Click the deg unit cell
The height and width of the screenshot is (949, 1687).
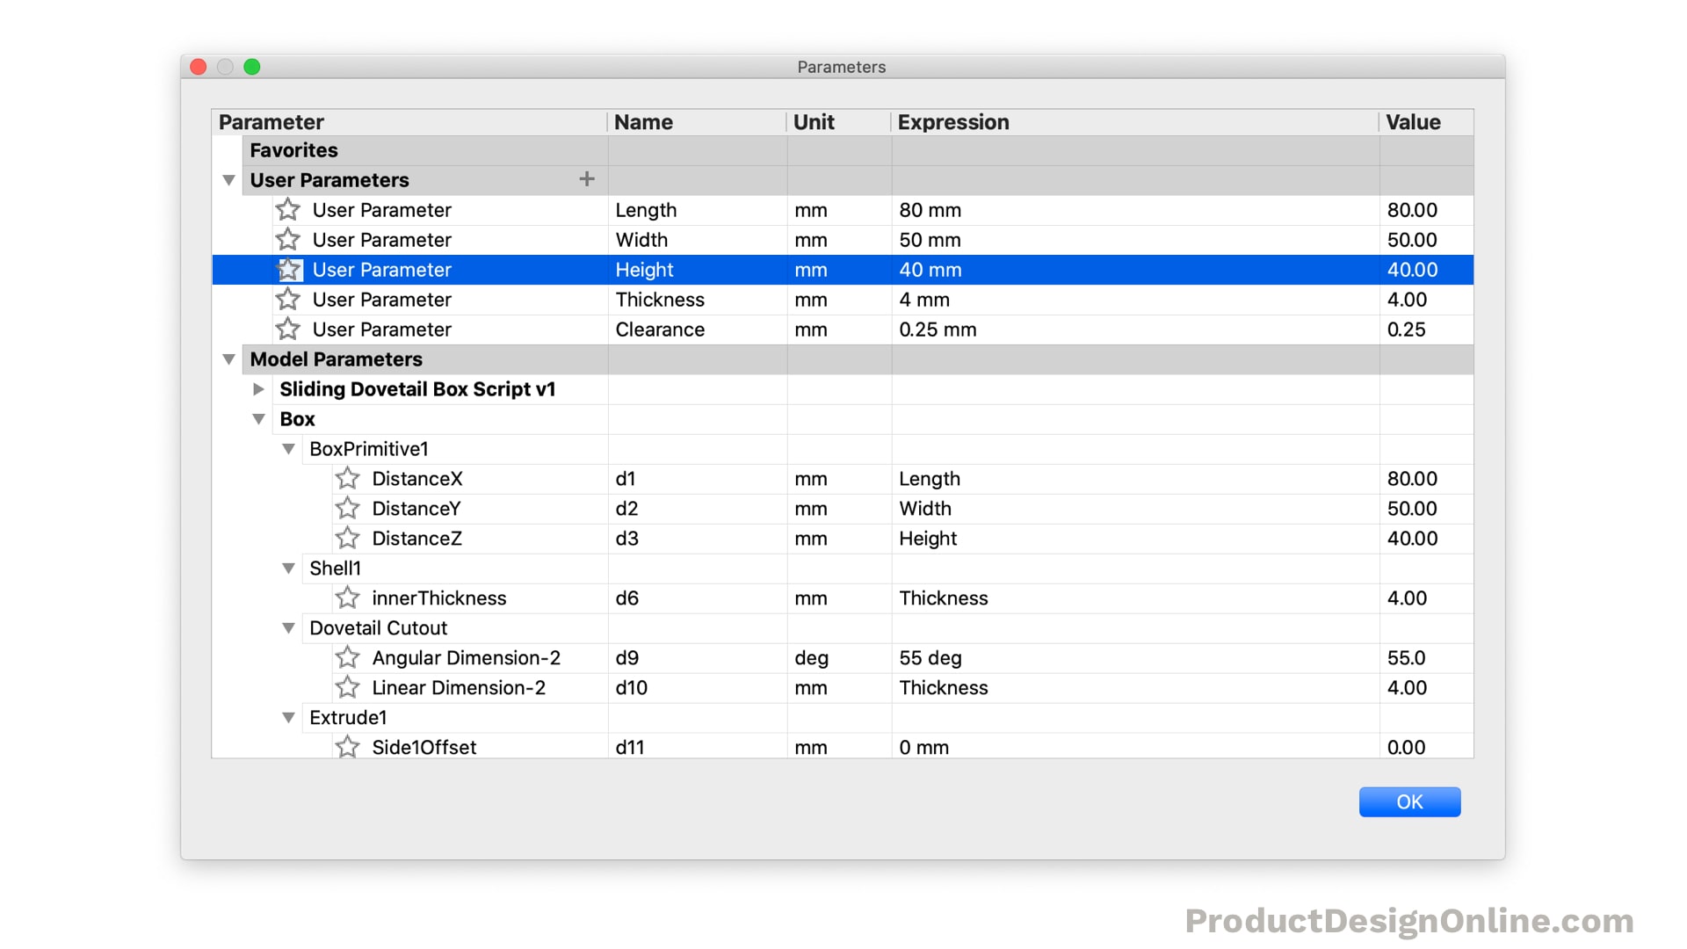click(839, 658)
